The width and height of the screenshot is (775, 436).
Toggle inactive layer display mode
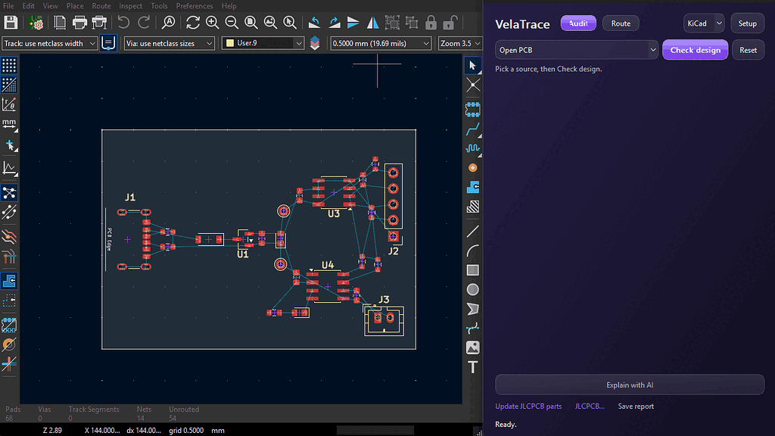click(9, 237)
